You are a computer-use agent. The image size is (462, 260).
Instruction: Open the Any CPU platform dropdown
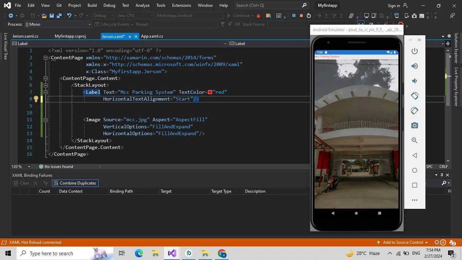coord(135,16)
